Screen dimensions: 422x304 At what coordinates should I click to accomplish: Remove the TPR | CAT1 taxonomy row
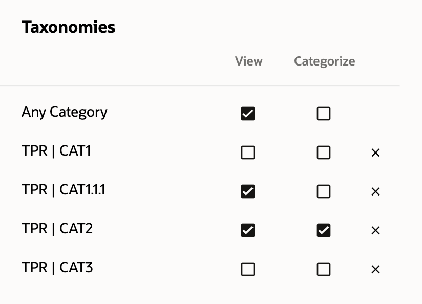[375, 153]
